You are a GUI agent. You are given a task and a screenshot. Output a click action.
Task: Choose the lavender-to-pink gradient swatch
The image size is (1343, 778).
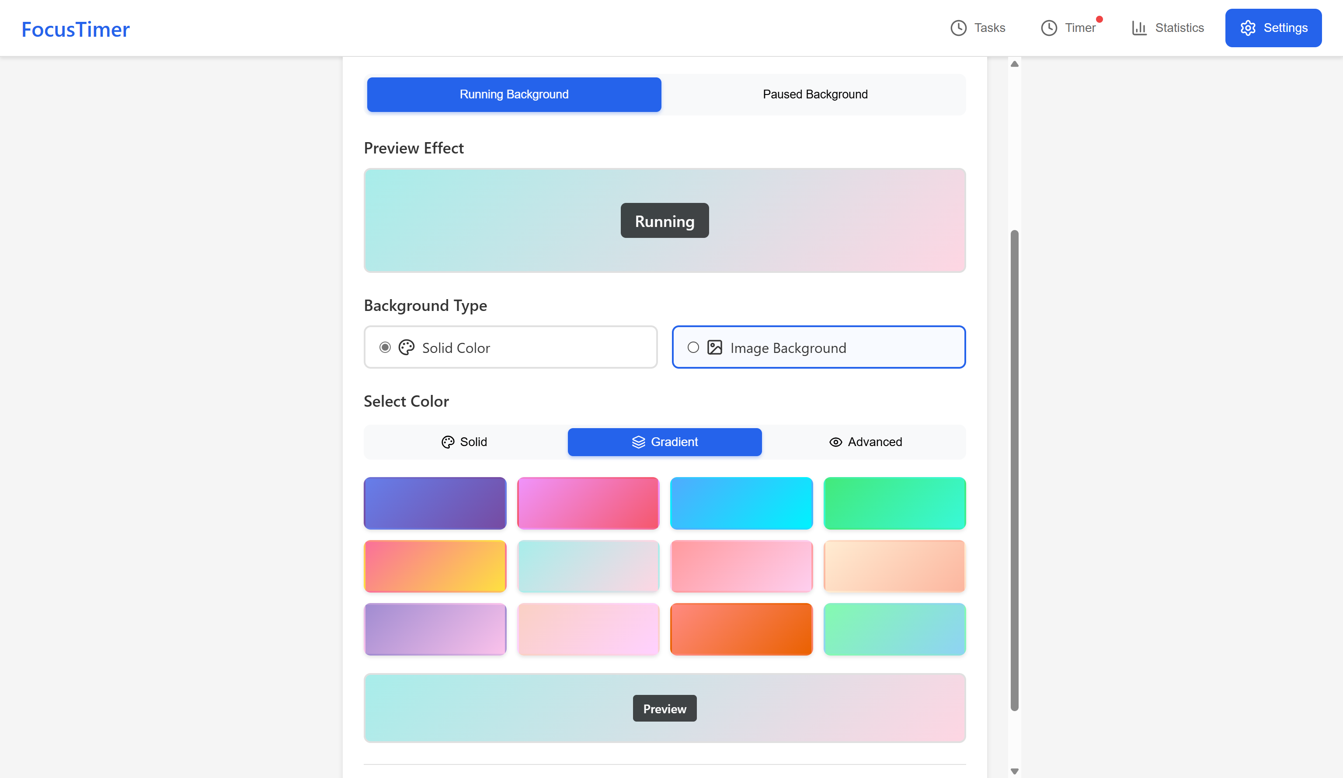click(x=435, y=629)
